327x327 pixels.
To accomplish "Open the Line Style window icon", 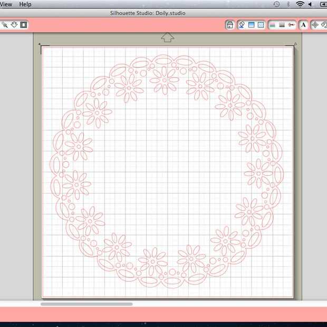I will tap(282, 25).
